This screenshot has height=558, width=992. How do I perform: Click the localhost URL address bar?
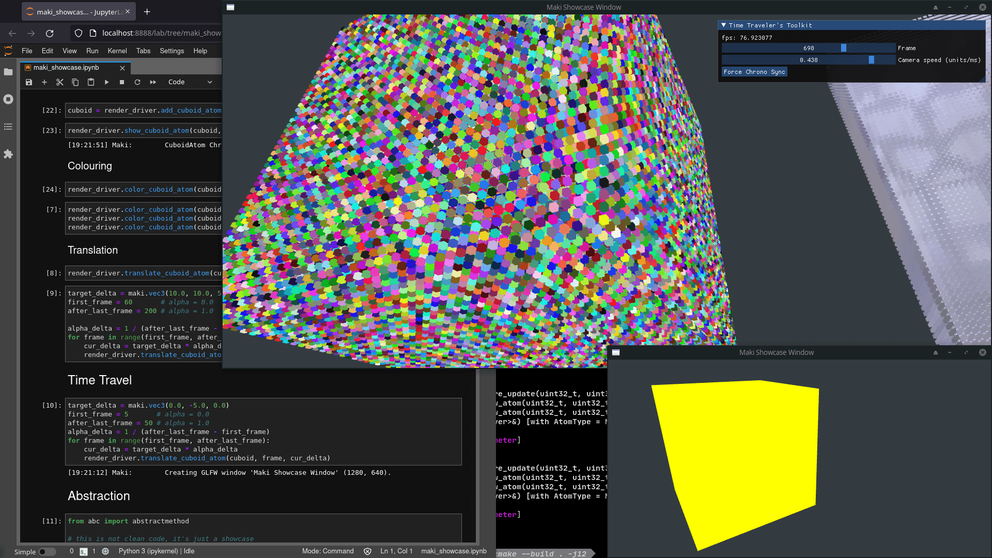(x=161, y=33)
